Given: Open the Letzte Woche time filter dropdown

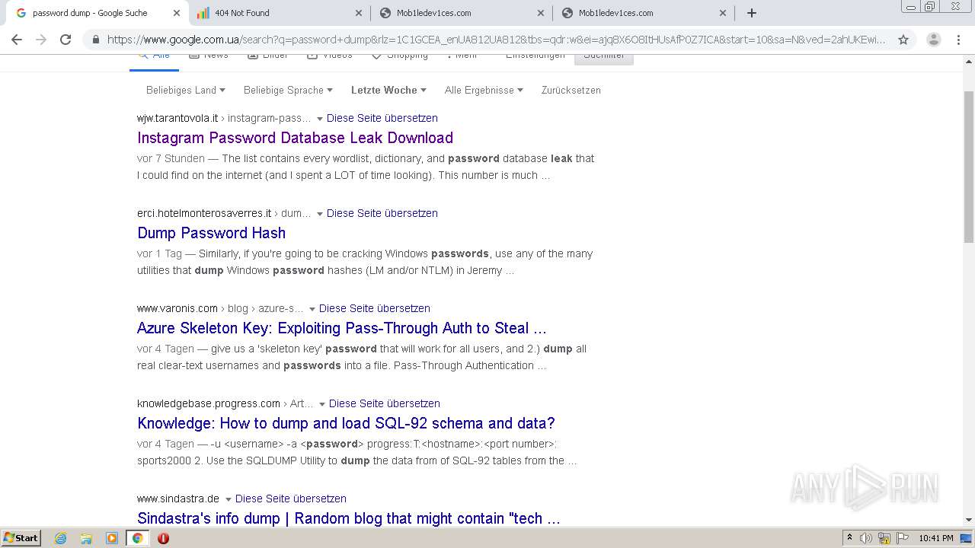Looking at the screenshot, I should (x=388, y=90).
